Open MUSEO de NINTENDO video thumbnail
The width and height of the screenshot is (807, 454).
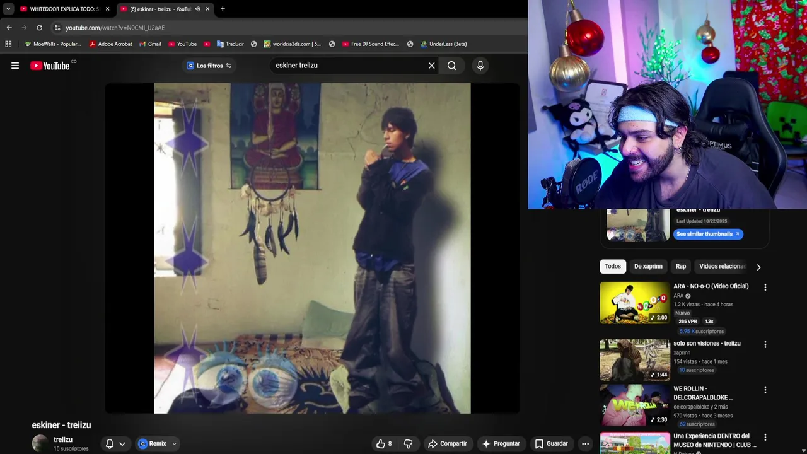[x=634, y=443]
